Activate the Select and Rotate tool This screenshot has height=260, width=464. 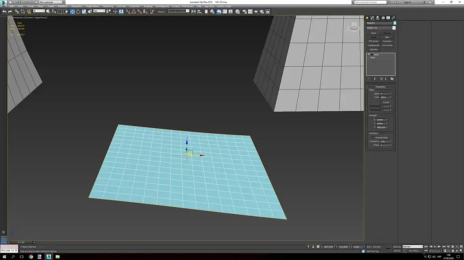78,11
